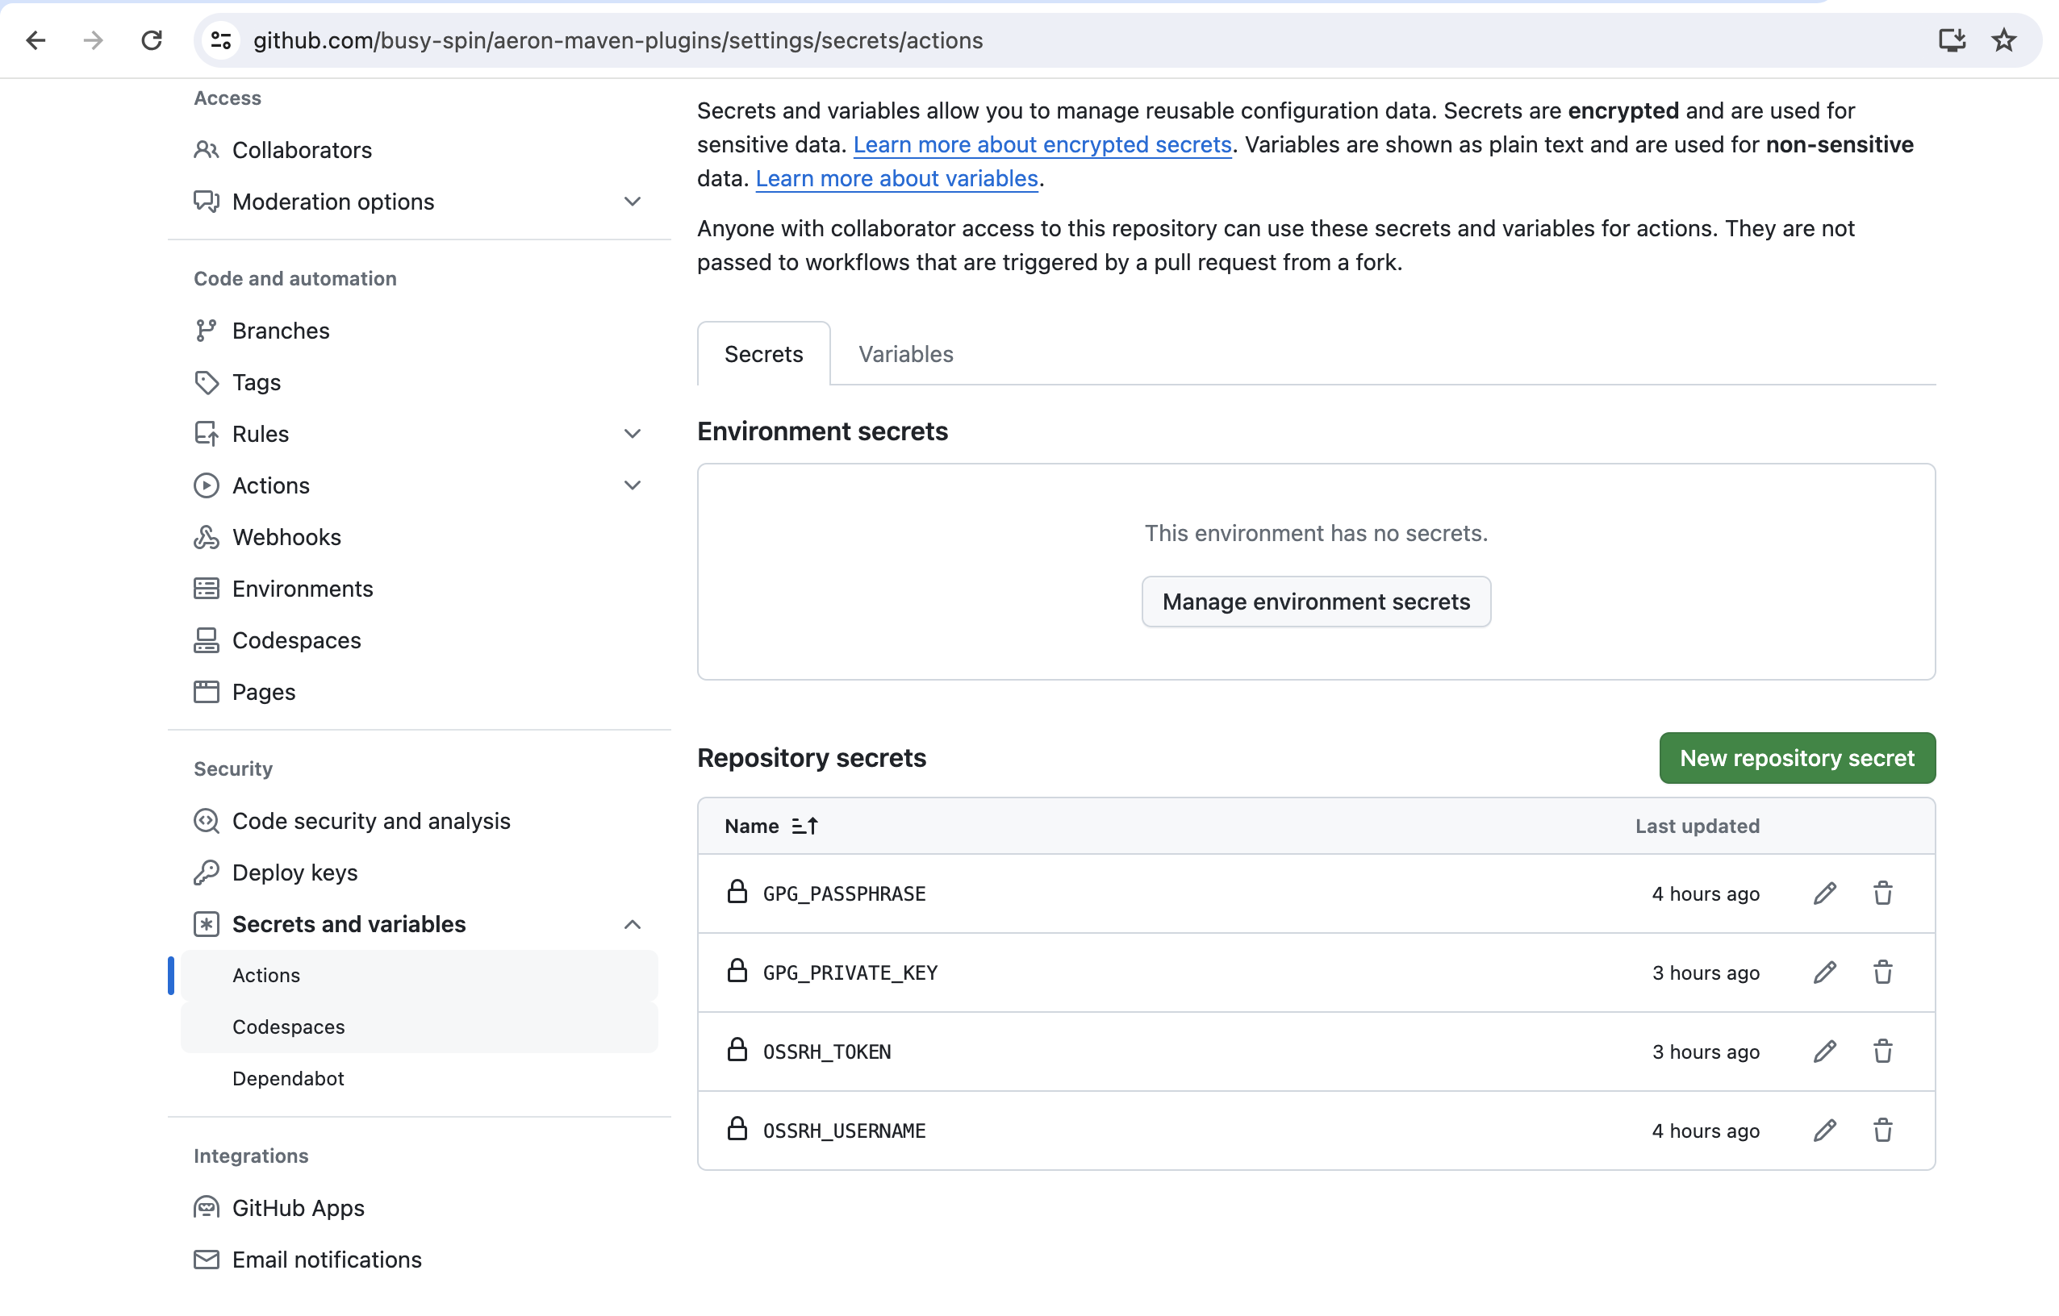The height and width of the screenshot is (1316, 2059).
Task: Click the Branches git-branch icon
Action: pos(206,331)
